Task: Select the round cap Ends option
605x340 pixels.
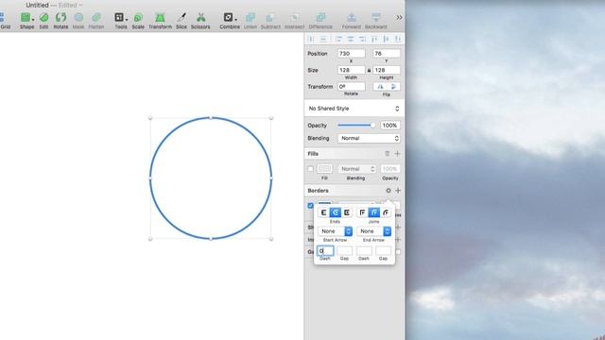Action: 336,212
